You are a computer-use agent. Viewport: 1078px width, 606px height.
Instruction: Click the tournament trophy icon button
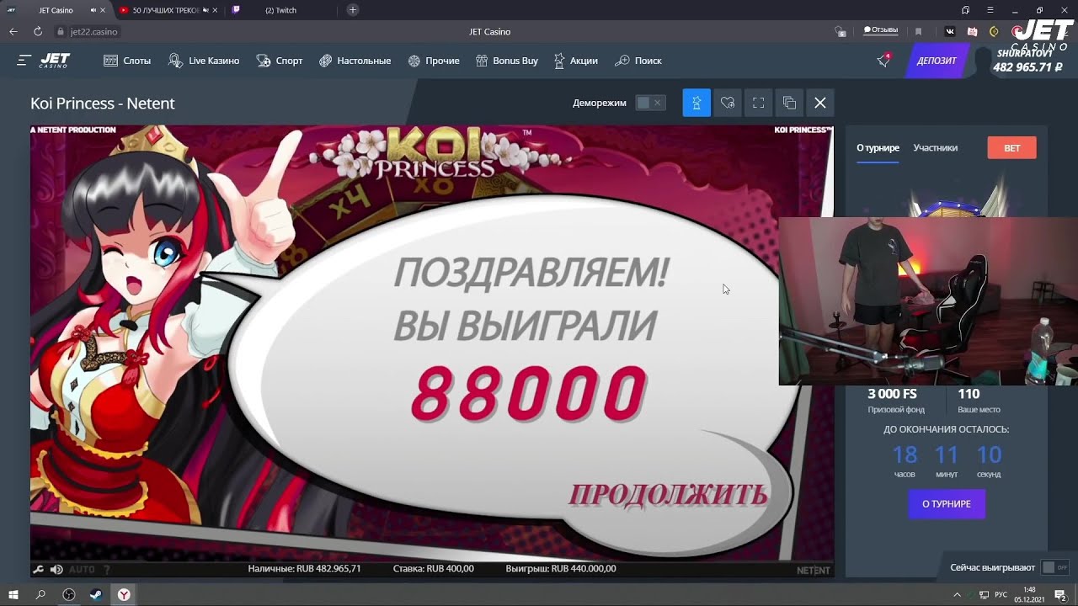pyautogui.click(x=696, y=103)
